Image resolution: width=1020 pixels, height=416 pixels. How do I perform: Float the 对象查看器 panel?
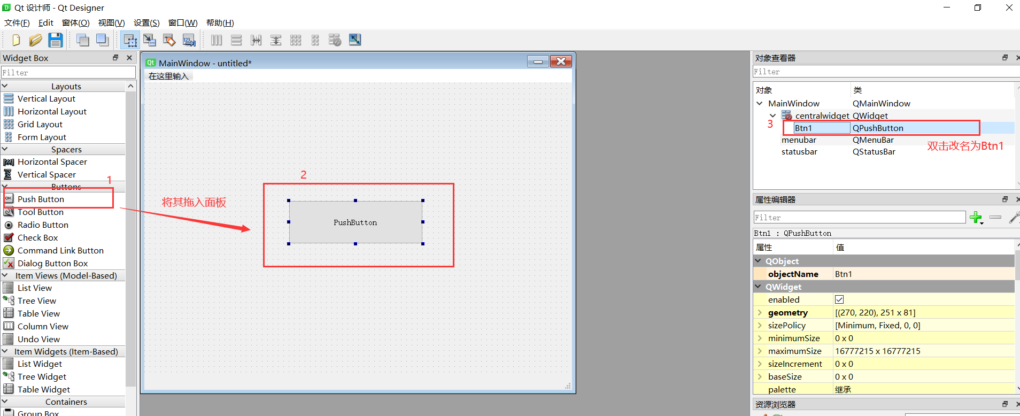point(1005,58)
